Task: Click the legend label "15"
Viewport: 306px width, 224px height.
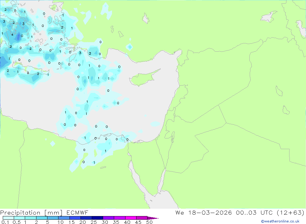Action: point(72,222)
